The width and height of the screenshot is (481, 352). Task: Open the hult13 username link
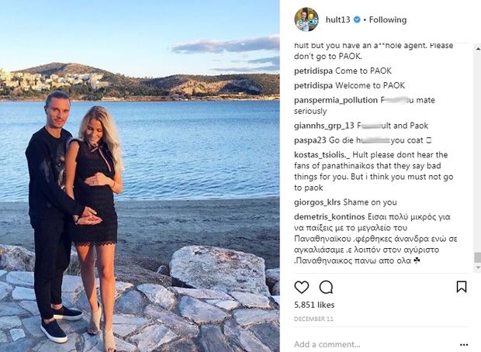click(x=337, y=19)
